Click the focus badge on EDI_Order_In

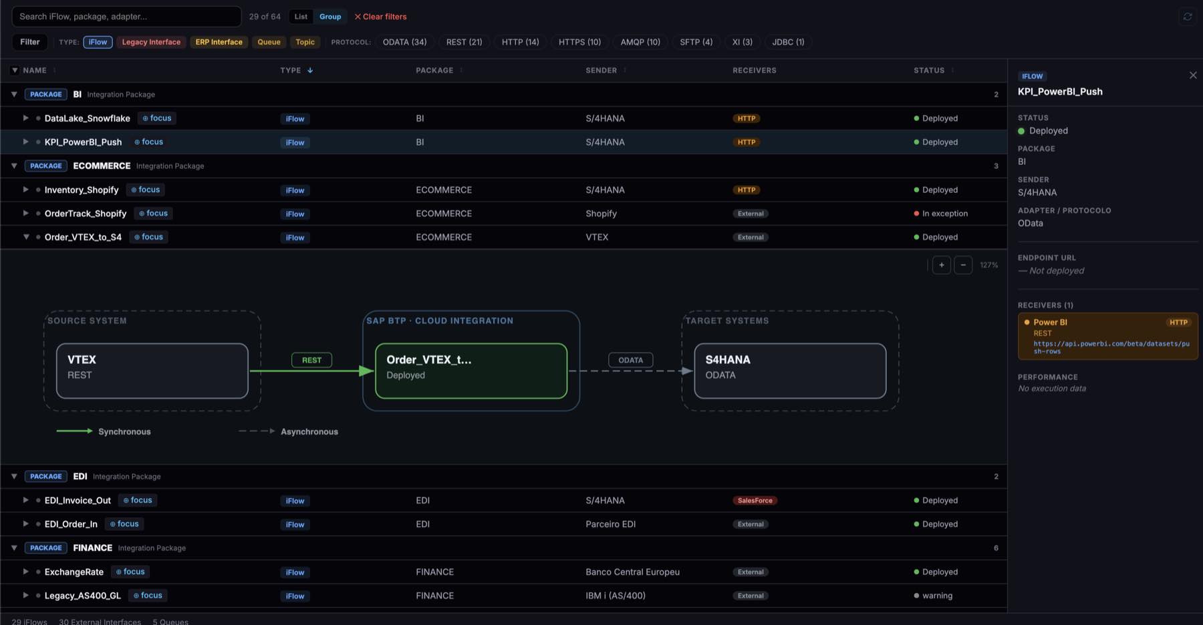[x=124, y=524]
